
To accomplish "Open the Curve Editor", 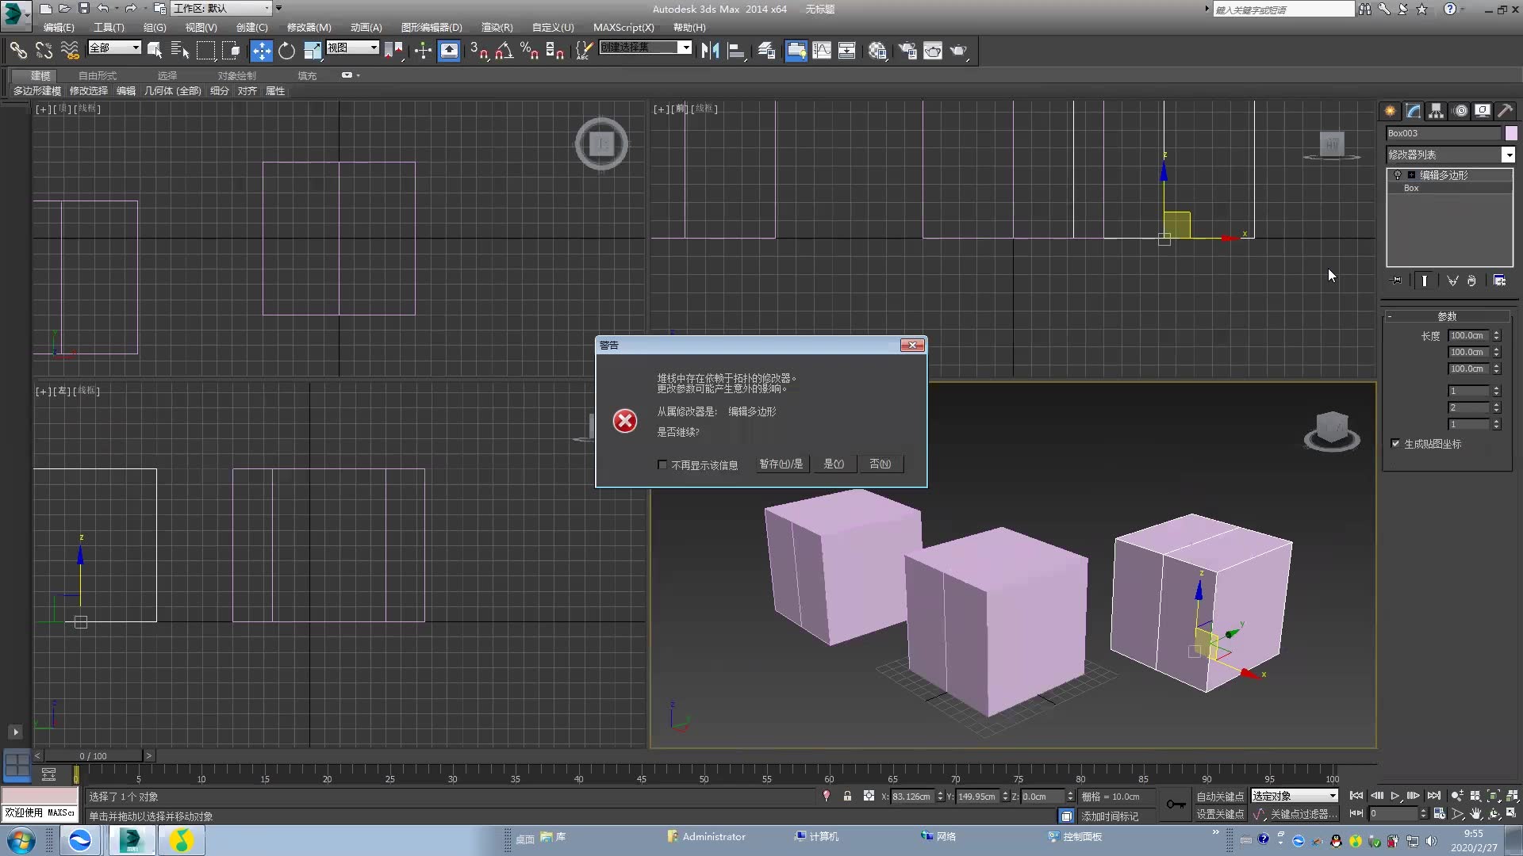I will point(823,50).
